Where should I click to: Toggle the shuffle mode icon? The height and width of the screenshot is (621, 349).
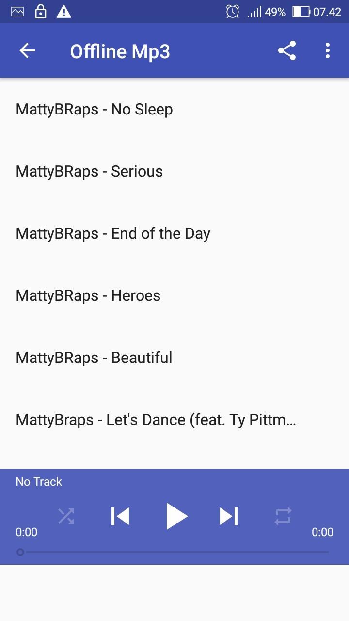click(66, 516)
